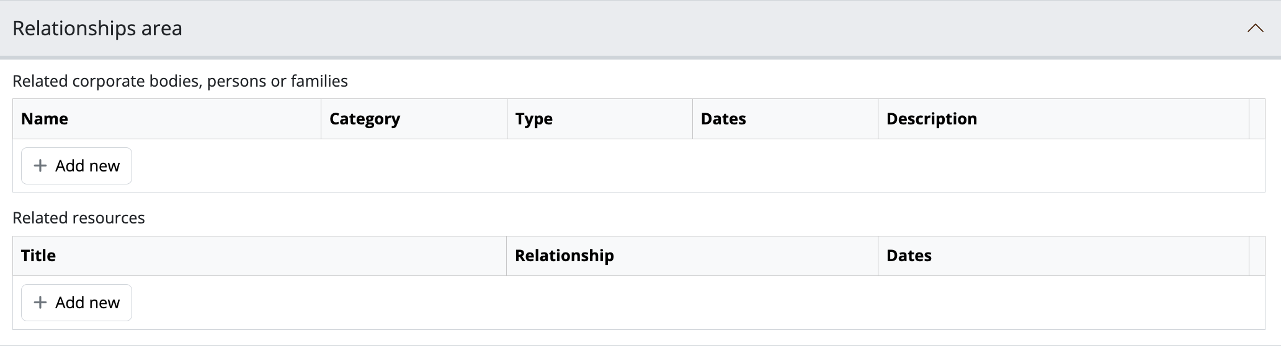Click the Name column header
Screen dimensions: 1281x346
click(x=45, y=119)
